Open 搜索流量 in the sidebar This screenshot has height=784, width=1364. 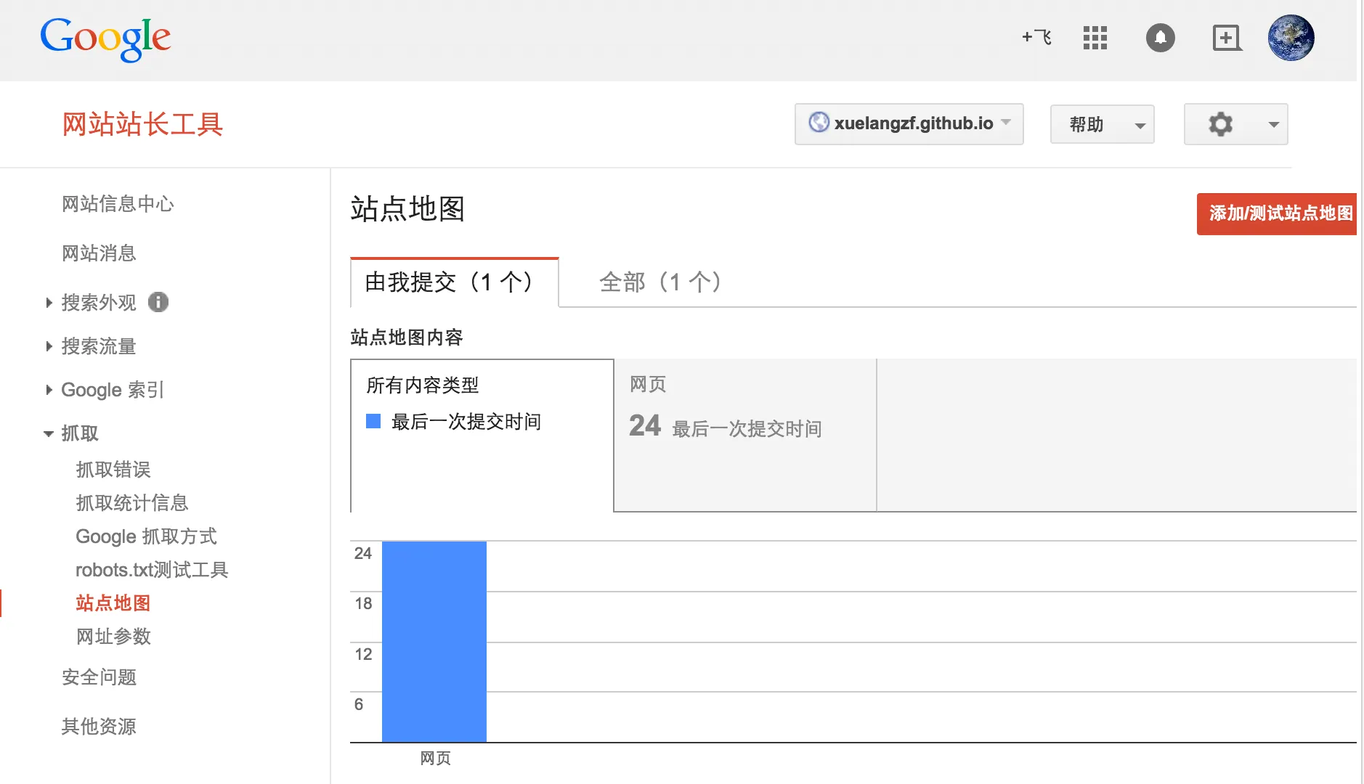(x=99, y=346)
